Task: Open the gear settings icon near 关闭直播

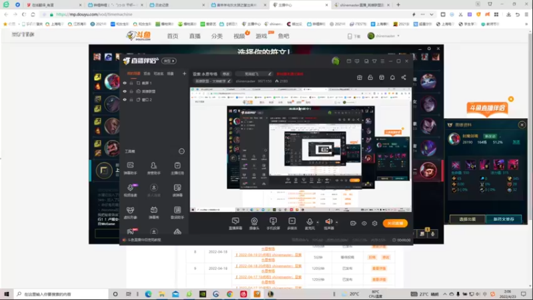Action: coord(374,223)
